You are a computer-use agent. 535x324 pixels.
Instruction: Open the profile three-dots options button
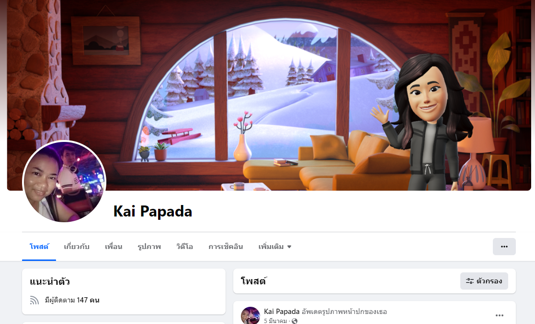pyautogui.click(x=504, y=247)
